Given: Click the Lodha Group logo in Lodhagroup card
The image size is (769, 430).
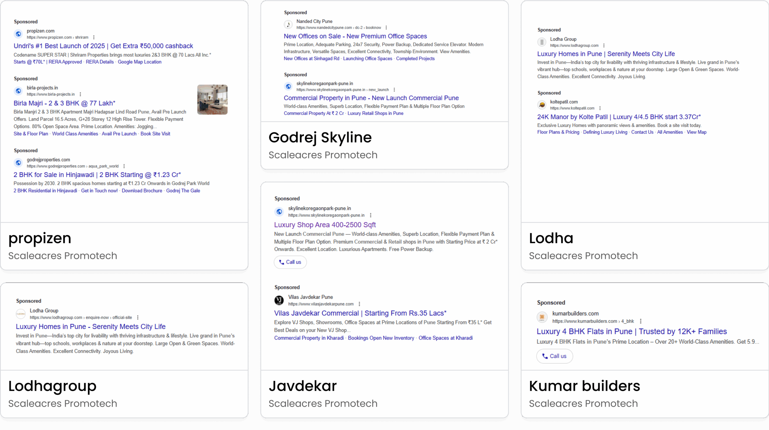Looking at the screenshot, I should 21,314.
